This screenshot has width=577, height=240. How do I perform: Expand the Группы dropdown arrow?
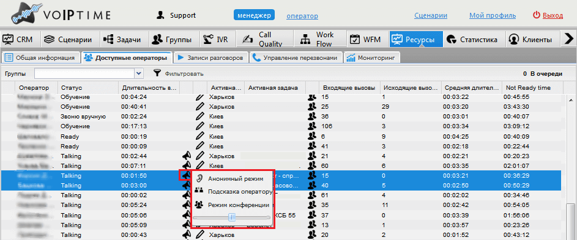point(138,73)
